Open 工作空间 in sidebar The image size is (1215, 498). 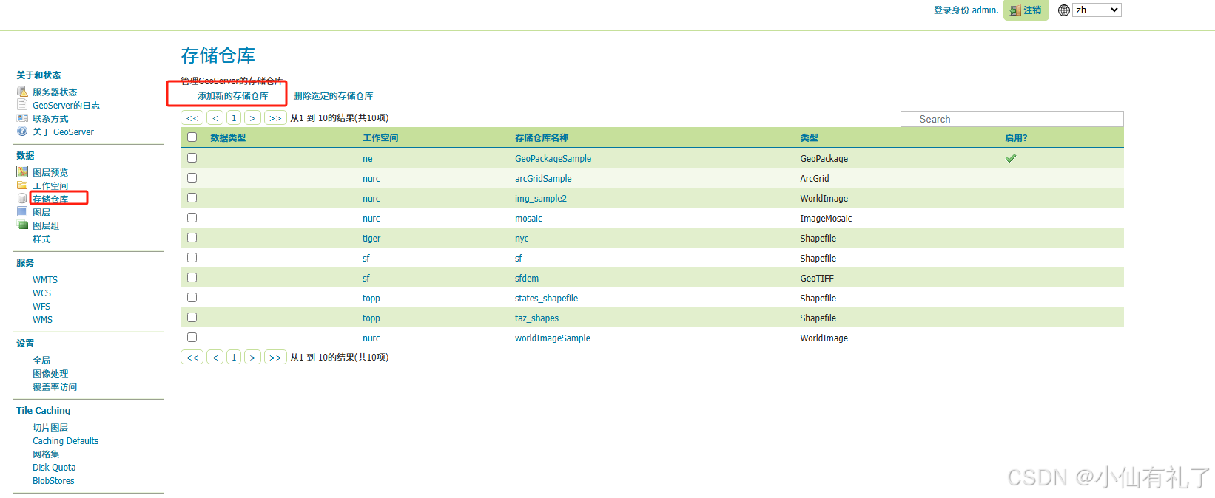pyautogui.click(x=50, y=186)
